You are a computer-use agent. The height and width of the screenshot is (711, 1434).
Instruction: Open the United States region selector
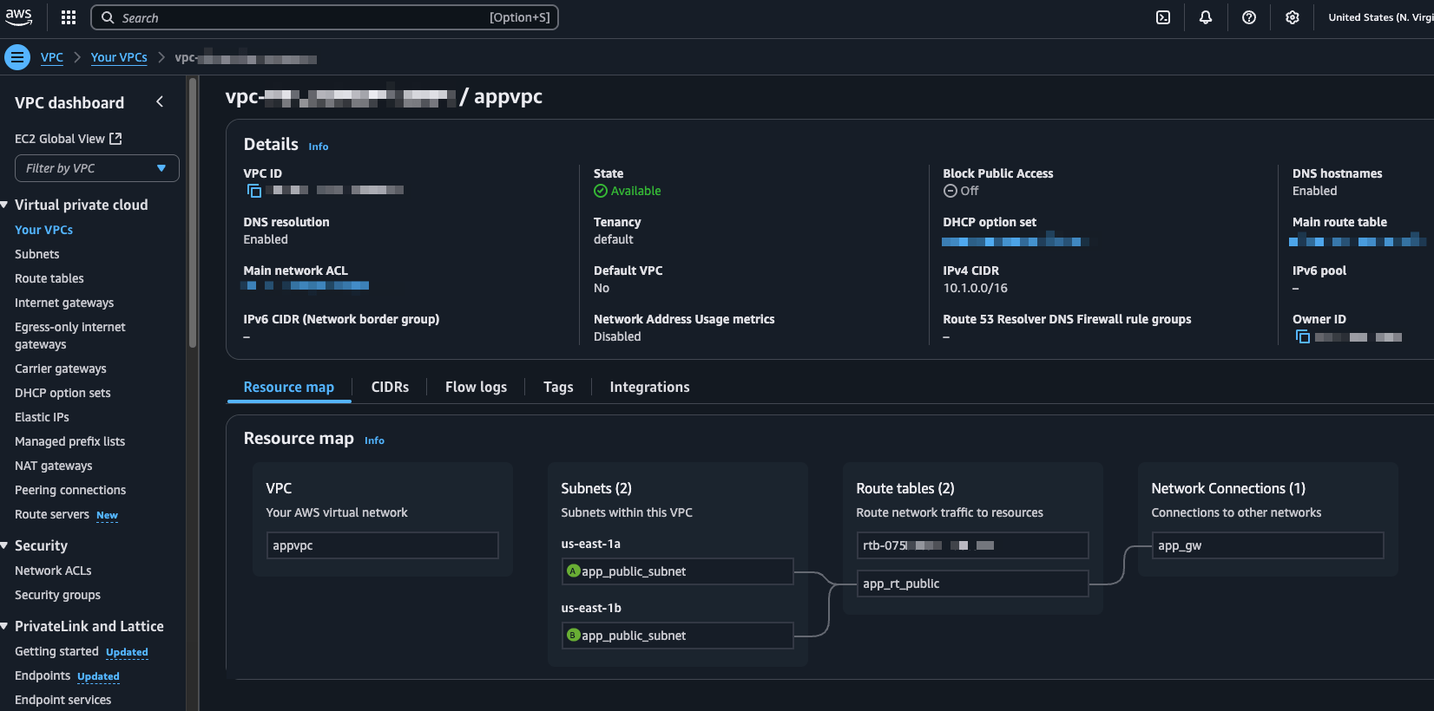[1380, 17]
